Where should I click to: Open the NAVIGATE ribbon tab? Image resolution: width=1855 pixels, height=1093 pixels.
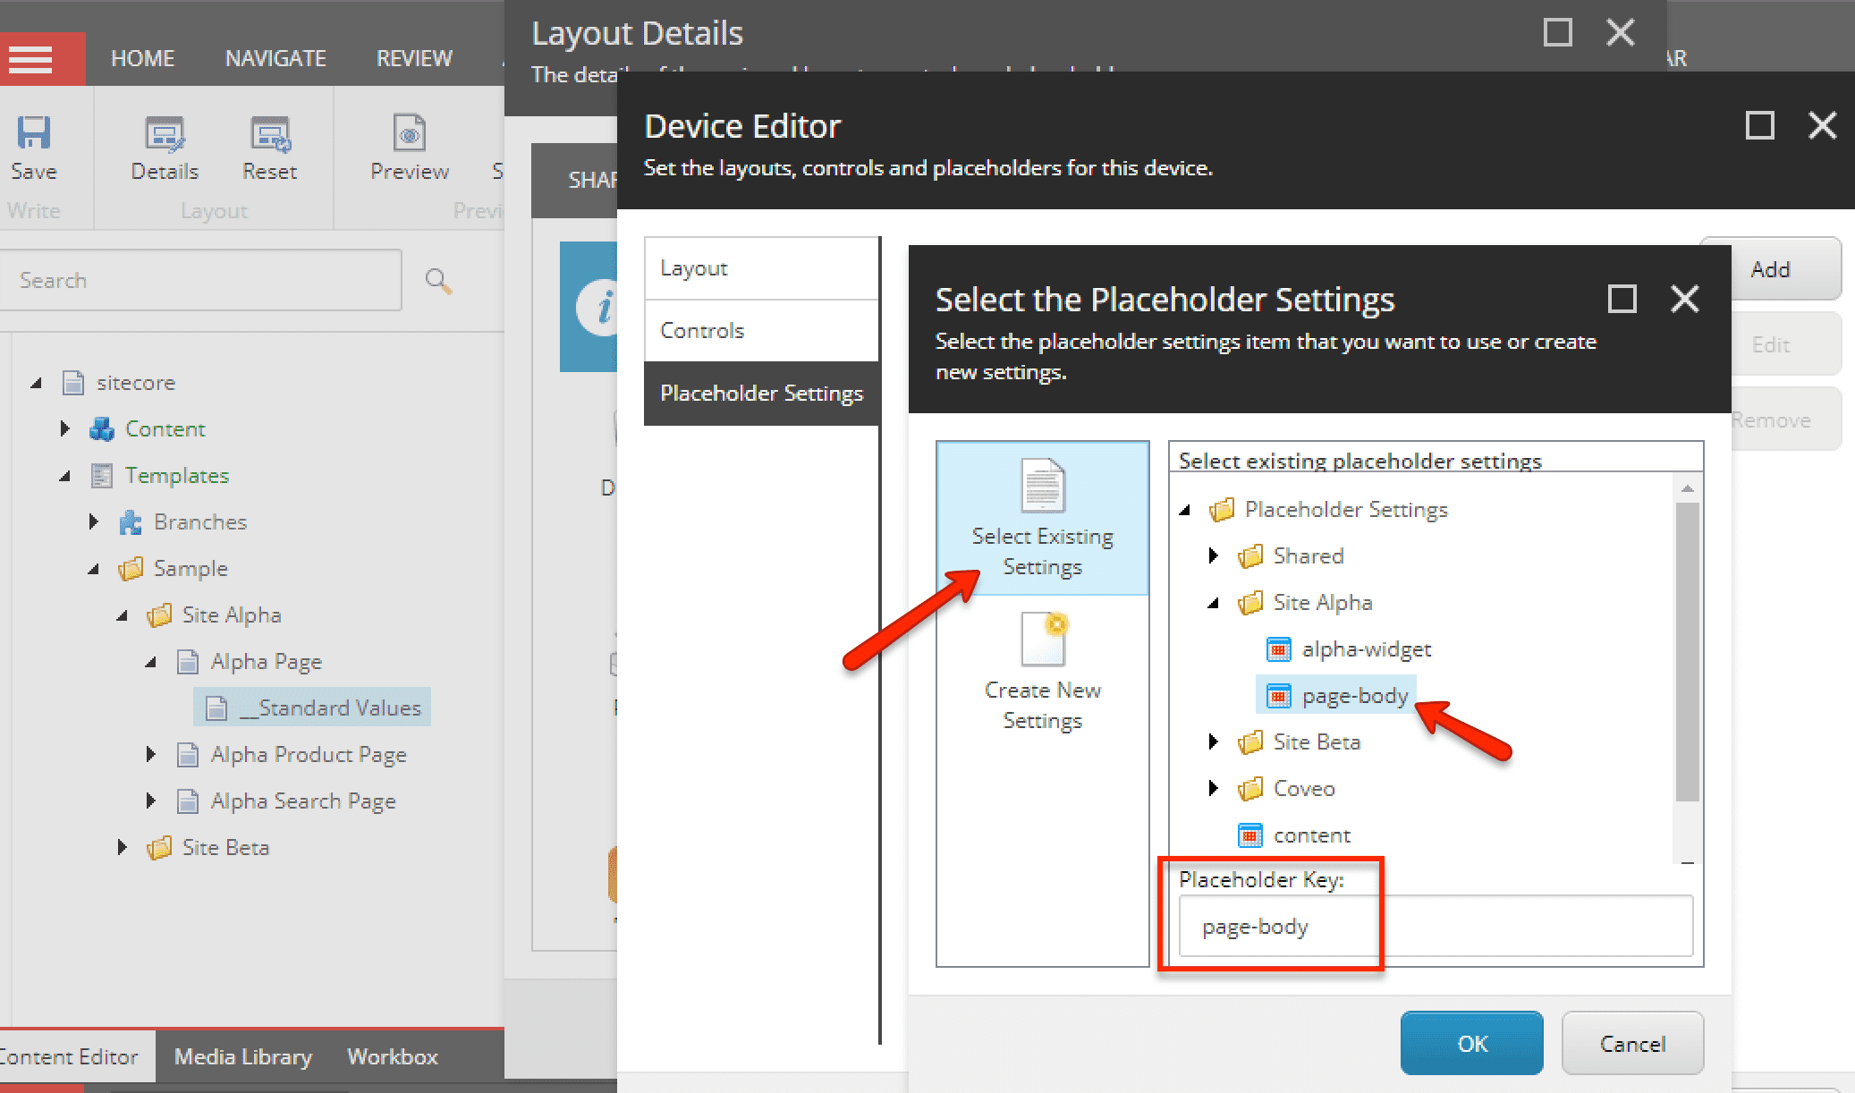pyautogui.click(x=275, y=59)
